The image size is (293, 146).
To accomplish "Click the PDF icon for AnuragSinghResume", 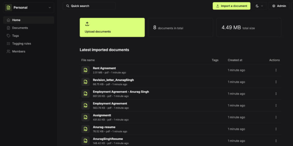I will pyautogui.click(x=85, y=141).
